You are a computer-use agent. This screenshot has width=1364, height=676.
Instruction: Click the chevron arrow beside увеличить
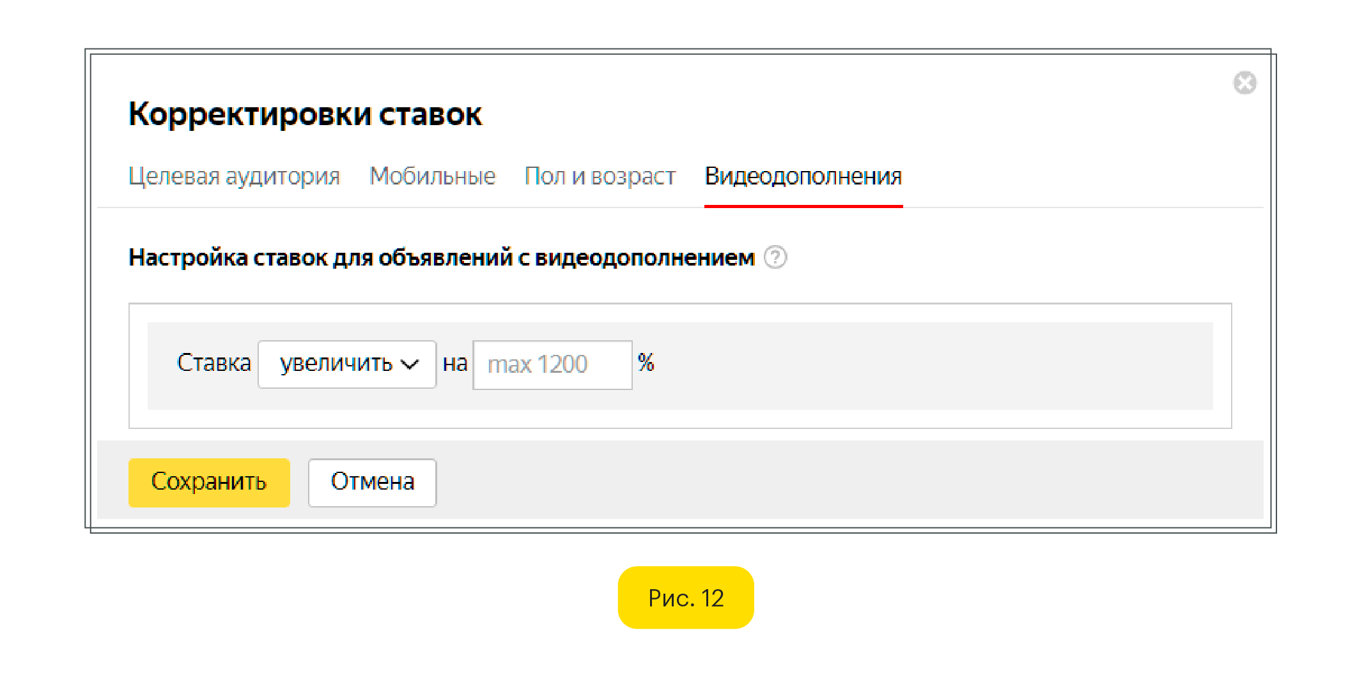[x=410, y=364]
